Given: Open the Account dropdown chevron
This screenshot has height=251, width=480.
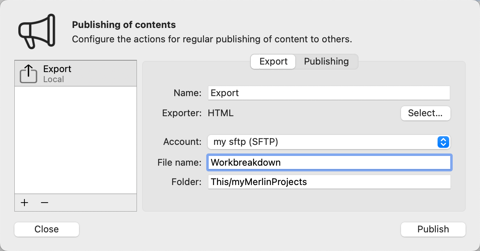Looking at the screenshot, I should click(x=443, y=142).
